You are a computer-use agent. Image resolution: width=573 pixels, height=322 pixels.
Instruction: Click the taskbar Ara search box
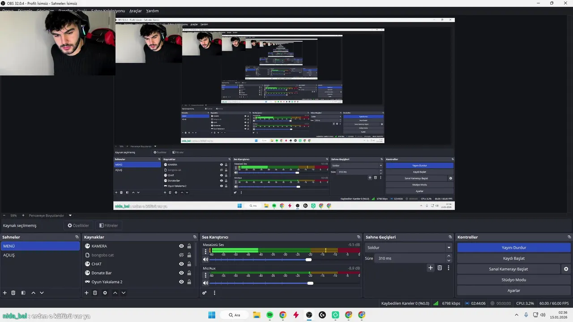pos(234,315)
